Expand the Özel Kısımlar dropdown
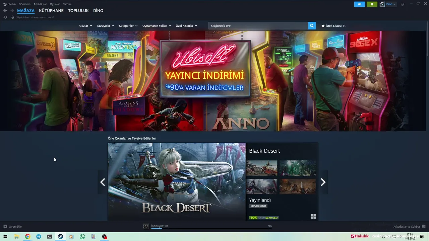The height and width of the screenshot is (241, 429). pyautogui.click(x=186, y=26)
